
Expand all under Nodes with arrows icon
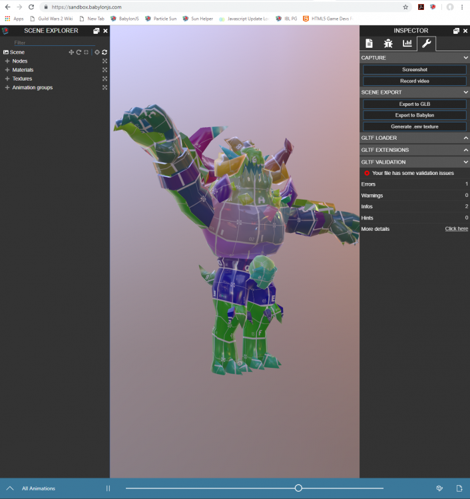pyautogui.click(x=105, y=61)
